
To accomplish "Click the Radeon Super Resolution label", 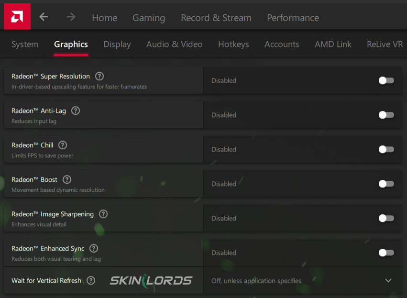I will point(51,77).
